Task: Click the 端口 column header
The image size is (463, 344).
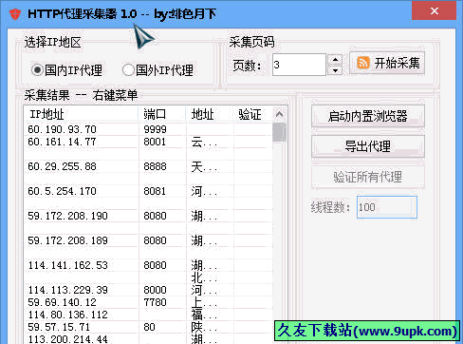Action: point(162,114)
